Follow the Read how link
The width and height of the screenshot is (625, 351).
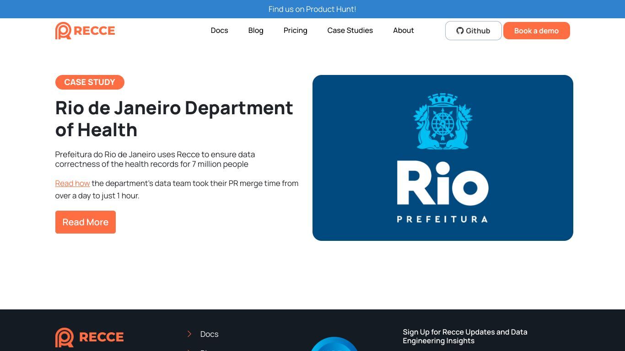pyautogui.click(x=72, y=183)
